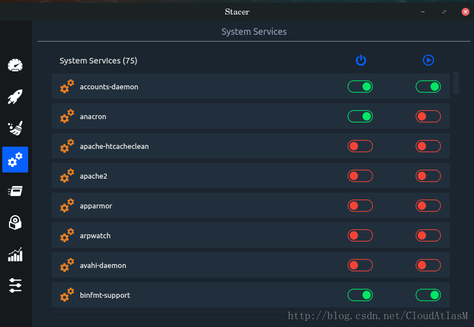Image resolution: width=474 pixels, height=327 pixels.
Task: Enable avahi-daemon startup toggle
Action: click(360, 265)
